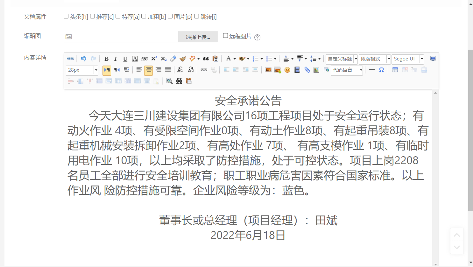Viewport: 473px width, 267px height.
Task: Upload a single image
Action: click(x=268, y=70)
